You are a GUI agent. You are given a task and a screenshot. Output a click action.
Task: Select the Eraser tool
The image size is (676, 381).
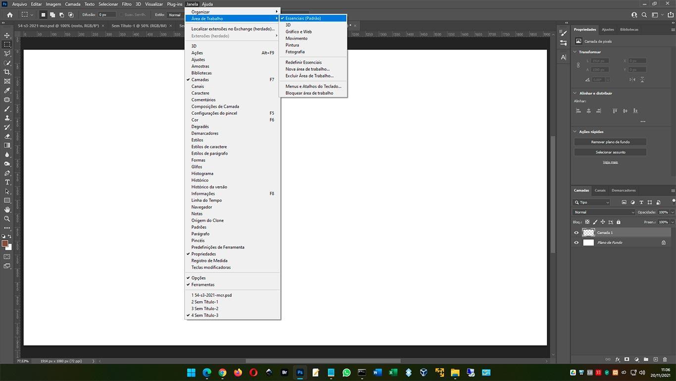click(x=7, y=137)
